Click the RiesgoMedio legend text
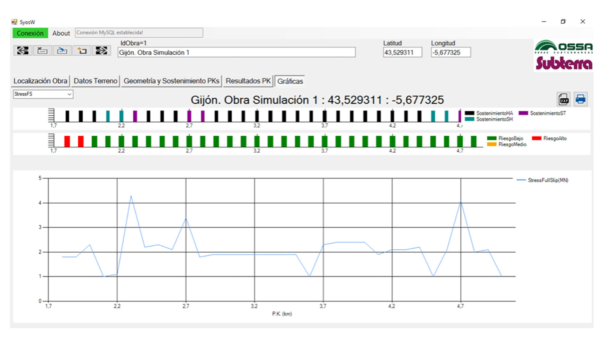Image resolution: width=606 pixels, height=346 pixels. click(x=513, y=144)
